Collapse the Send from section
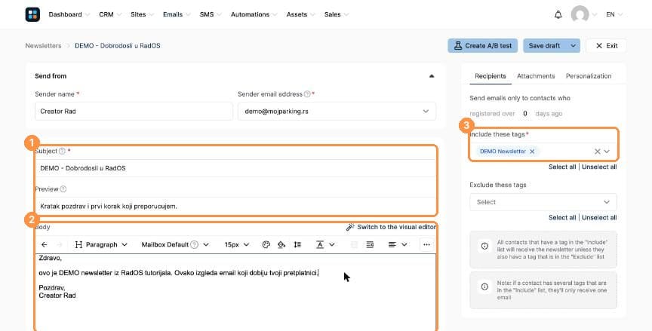The width and height of the screenshot is (652, 331). pyautogui.click(x=432, y=76)
